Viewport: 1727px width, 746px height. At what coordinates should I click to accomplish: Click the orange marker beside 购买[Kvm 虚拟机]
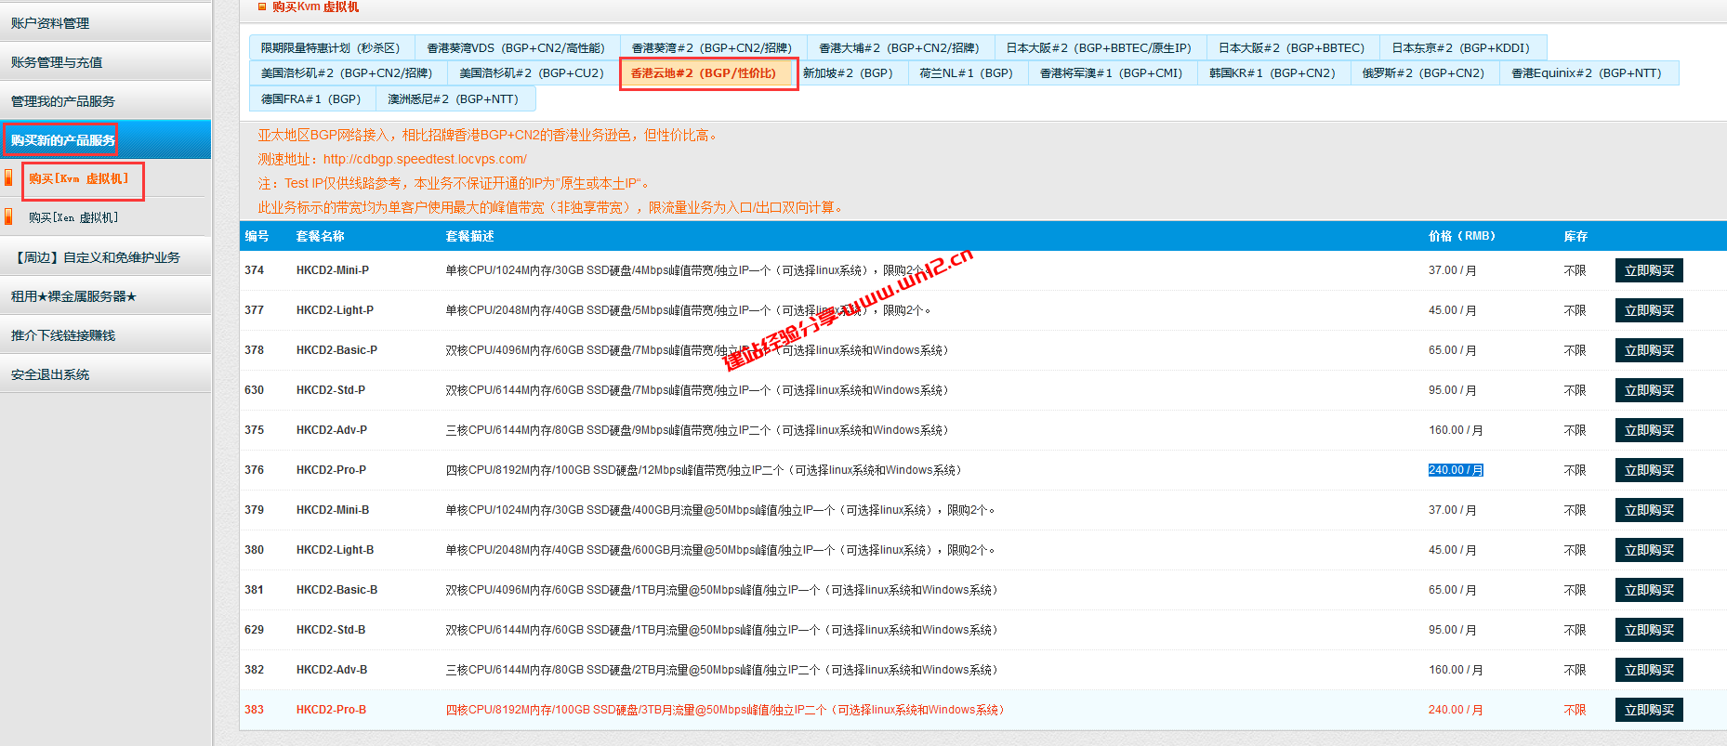[x=8, y=178]
